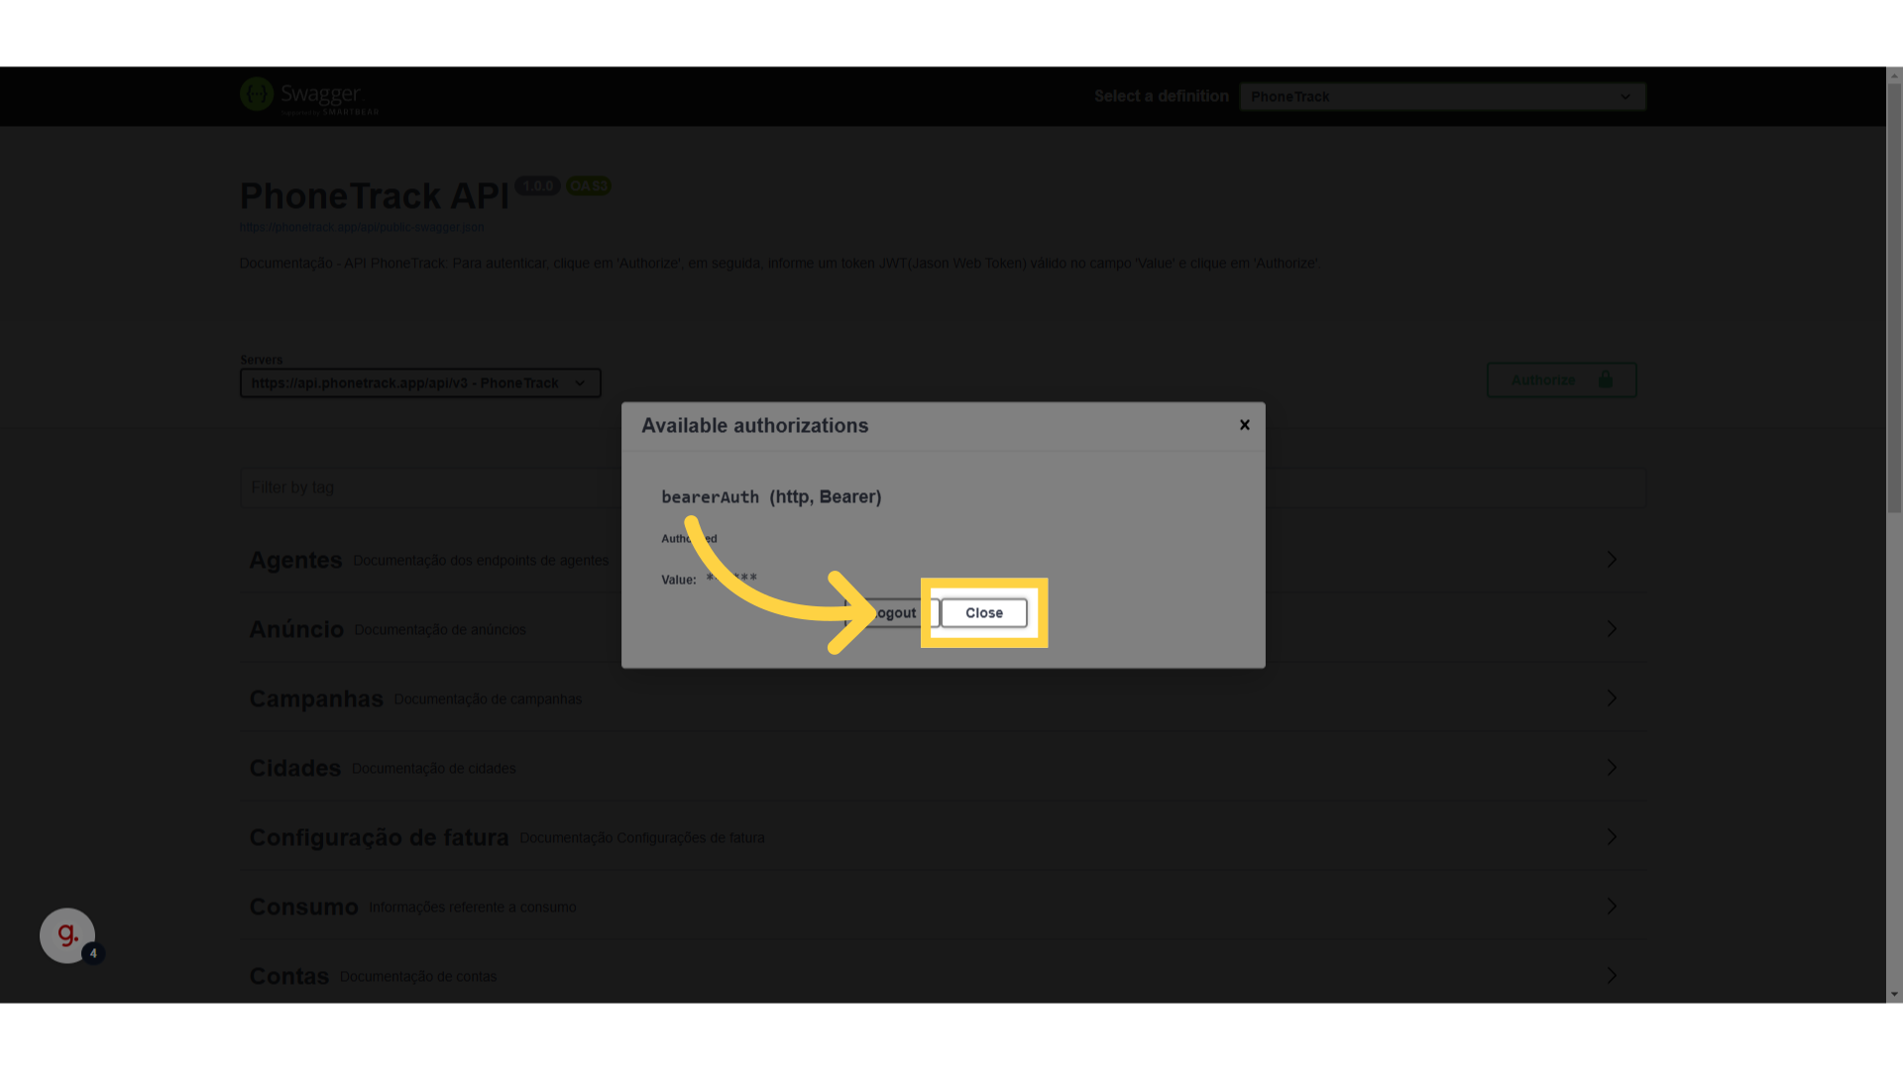Expand the Anúncio section chevron

(1612, 629)
